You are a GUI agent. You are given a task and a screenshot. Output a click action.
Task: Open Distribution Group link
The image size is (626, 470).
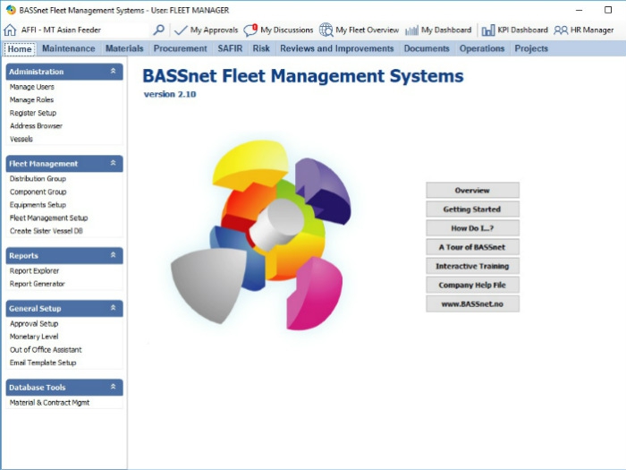38,179
